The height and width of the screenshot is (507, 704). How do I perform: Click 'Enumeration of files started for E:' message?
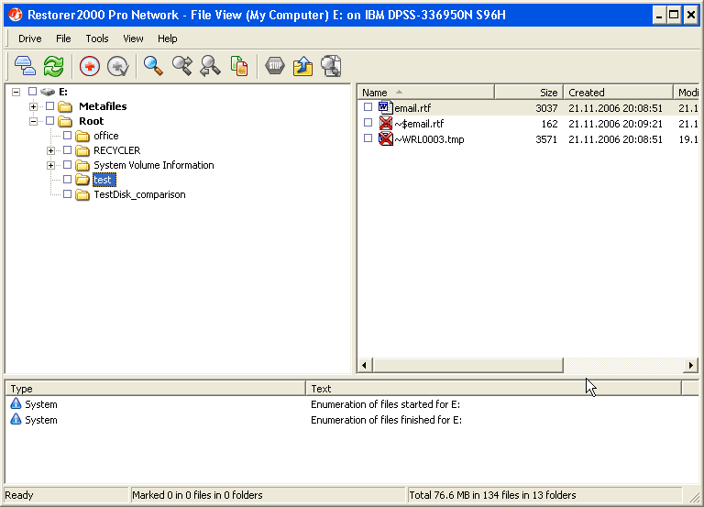[385, 404]
